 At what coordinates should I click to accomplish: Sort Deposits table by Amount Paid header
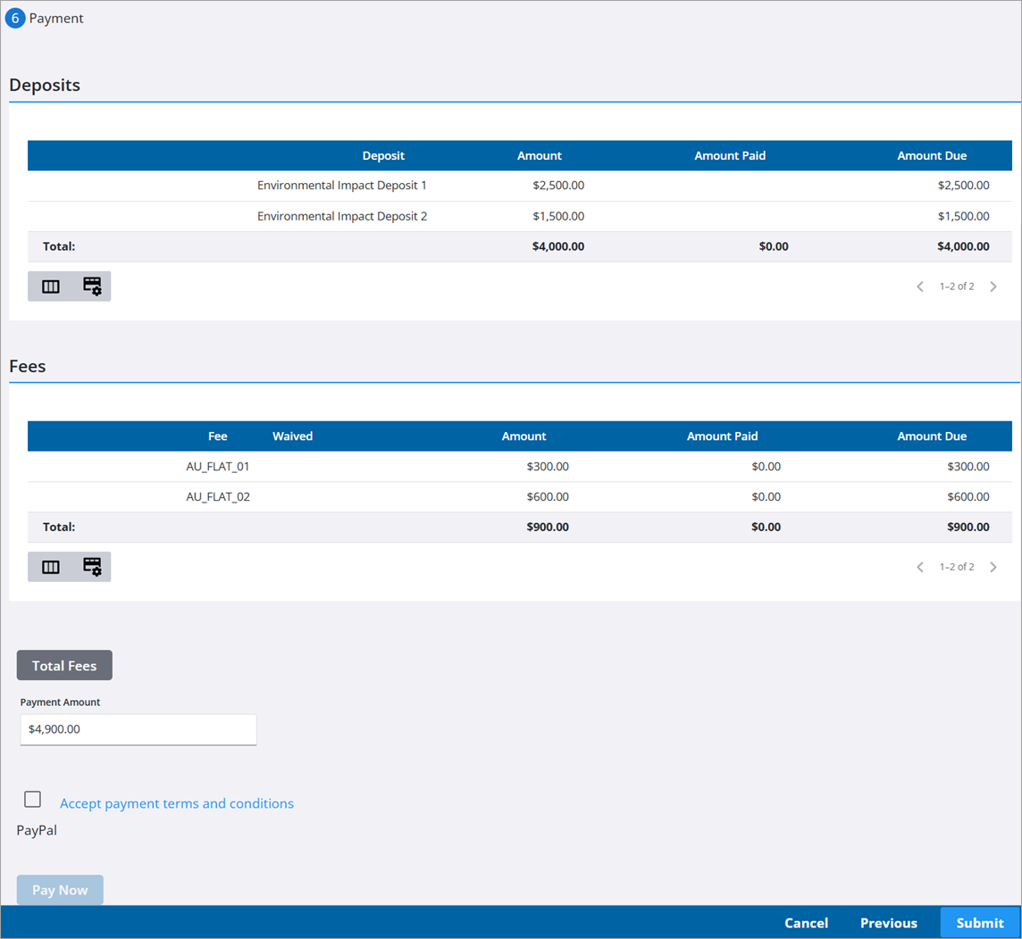coord(730,155)
